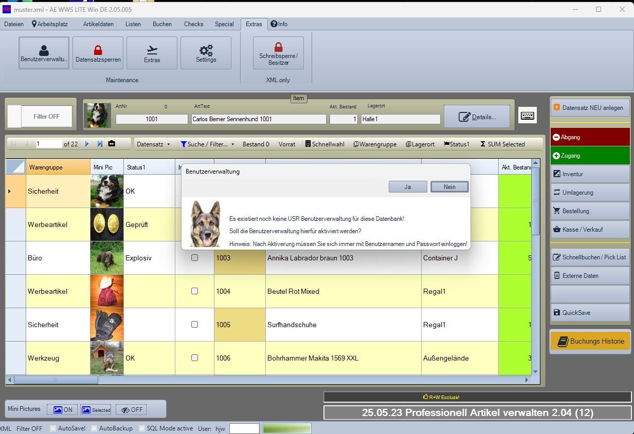Enable the AutoBackup checkbox
The image size is (634, 434).
94,428
